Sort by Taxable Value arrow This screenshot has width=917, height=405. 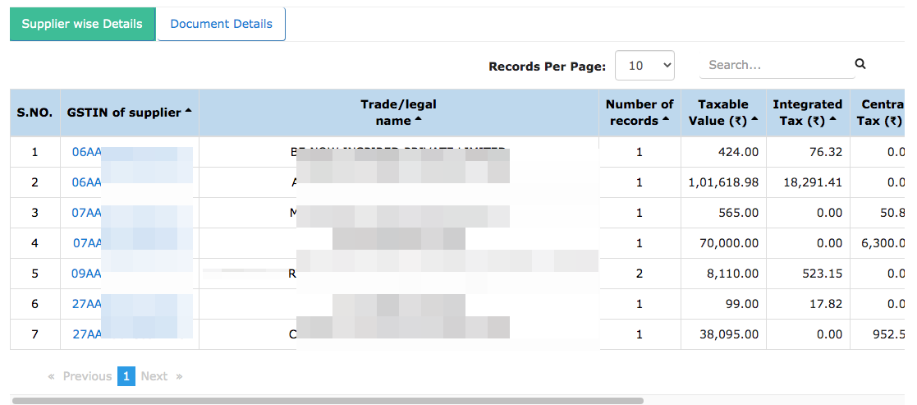point(754,119)
